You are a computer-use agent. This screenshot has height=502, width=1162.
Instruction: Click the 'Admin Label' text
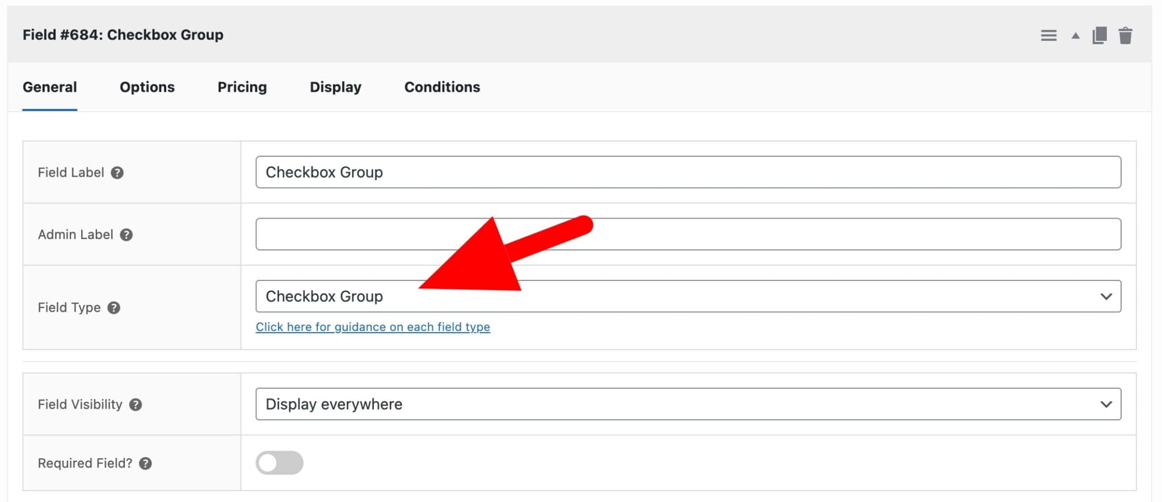[75, 235]
